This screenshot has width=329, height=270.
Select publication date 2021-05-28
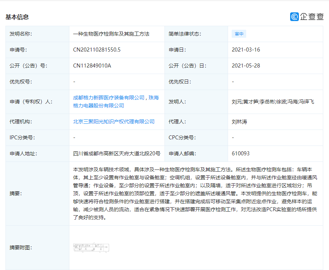[246, 66]
